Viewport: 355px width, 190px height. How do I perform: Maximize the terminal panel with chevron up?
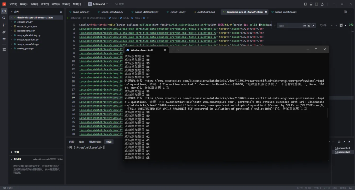[344, 142]
